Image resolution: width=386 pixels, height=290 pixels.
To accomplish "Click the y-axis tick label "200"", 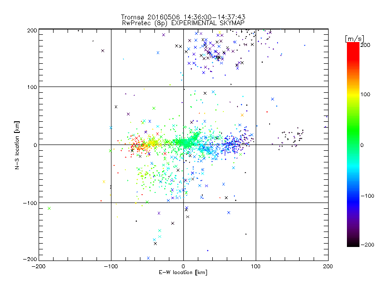I will pos(32,30).
